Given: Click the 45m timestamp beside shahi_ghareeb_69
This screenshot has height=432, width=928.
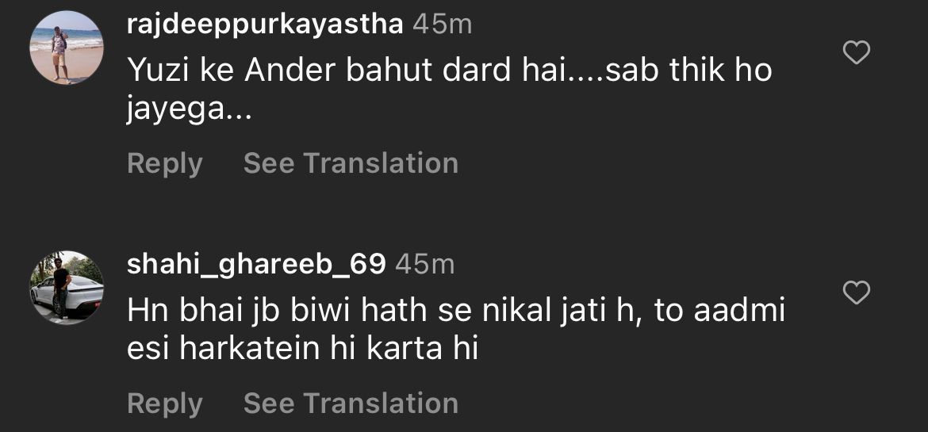Looking at the screenshot, I should (x=424, y=264).
